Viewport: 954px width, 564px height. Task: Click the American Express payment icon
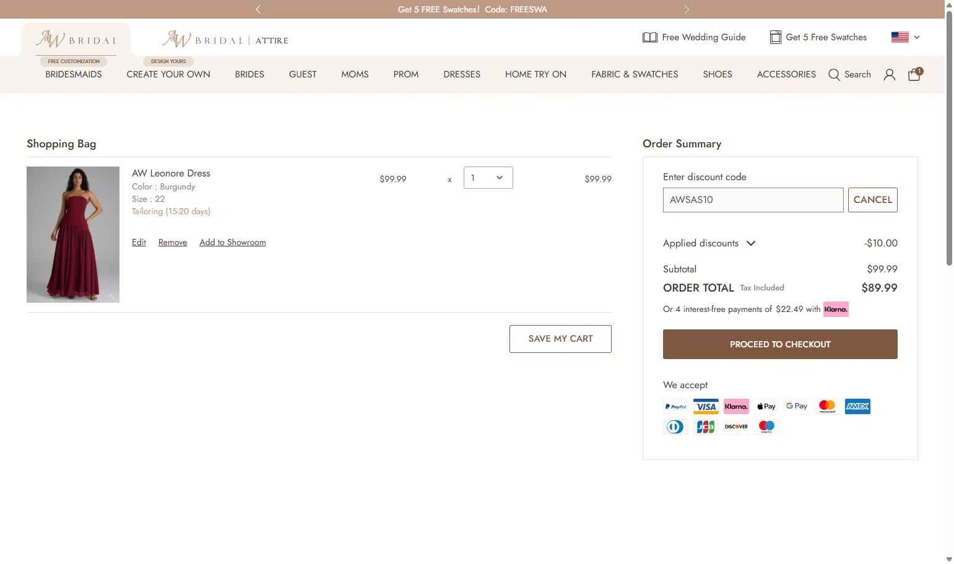coord(857,407)
